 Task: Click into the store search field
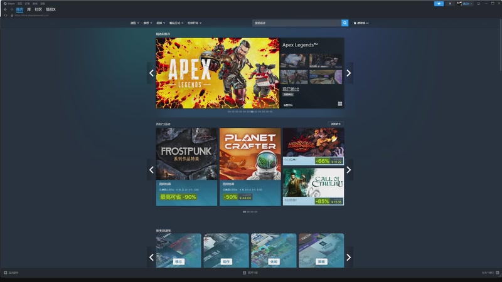pos(297,23)
